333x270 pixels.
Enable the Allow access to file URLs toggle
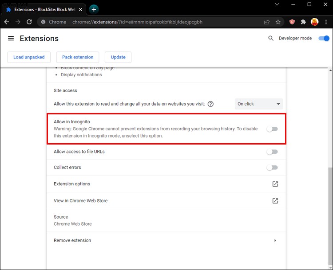[x=272, y=152]
